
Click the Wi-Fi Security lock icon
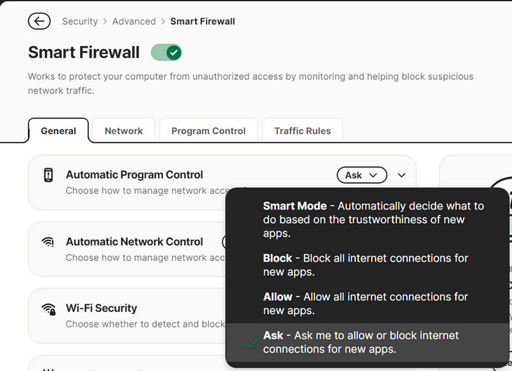pyautogui.click(x=48, y=309)
